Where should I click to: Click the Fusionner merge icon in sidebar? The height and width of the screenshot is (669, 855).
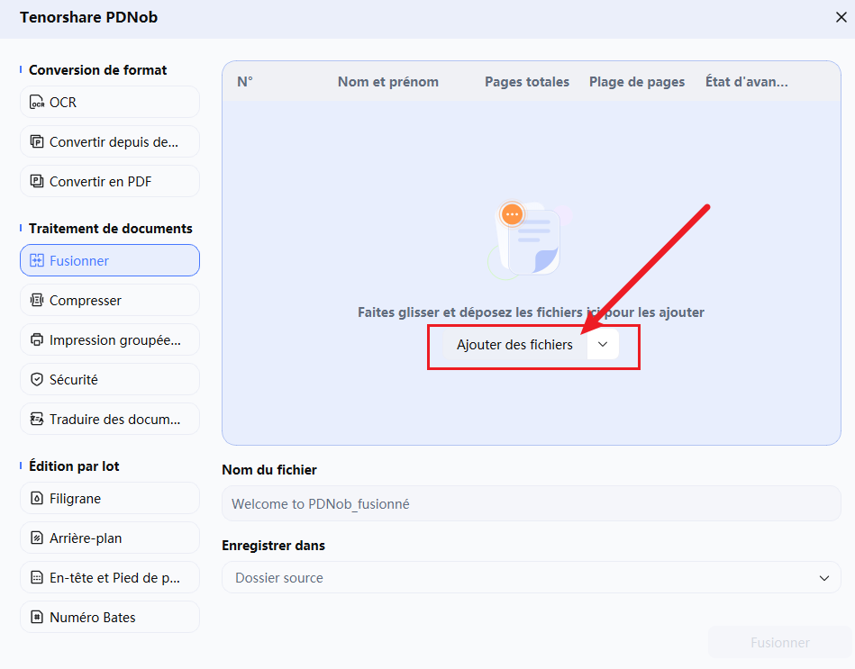tap(37, 261)
